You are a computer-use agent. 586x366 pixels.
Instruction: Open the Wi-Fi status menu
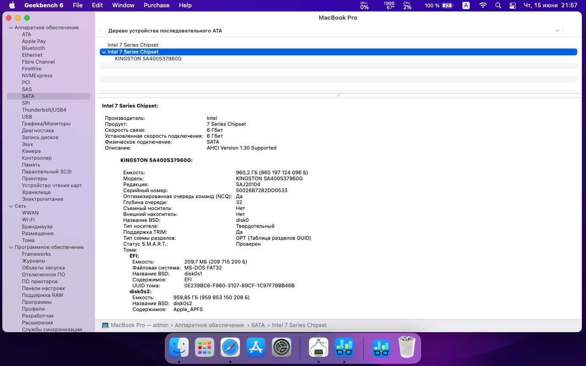(x=483, y=5)
